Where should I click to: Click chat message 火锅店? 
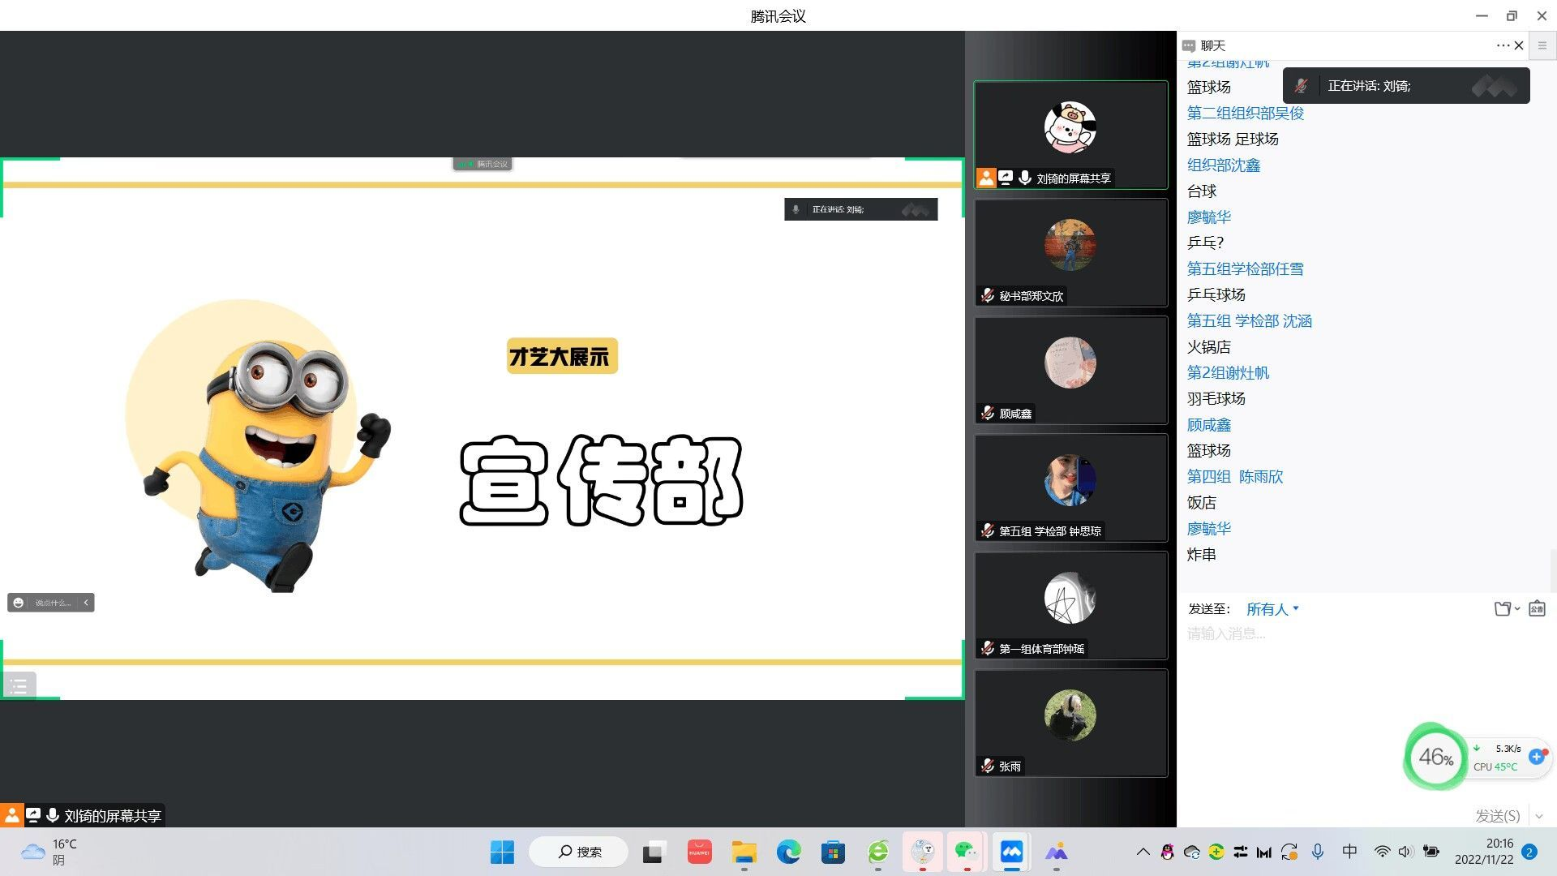(1209, 347)
